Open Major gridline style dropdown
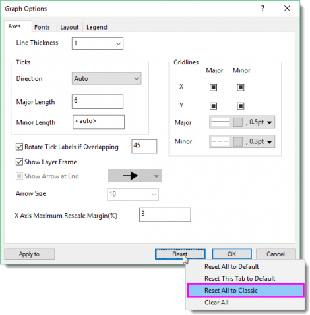310x315 pixels. click(242, 122)
